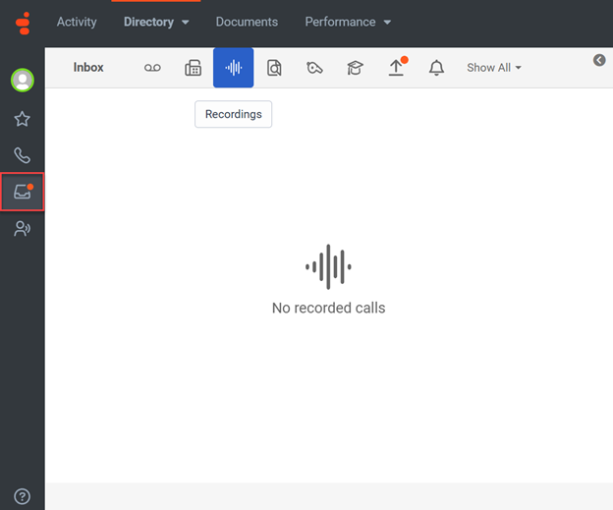
Task: Click the Help question mark icon
Action: click(x=22, y=496)
